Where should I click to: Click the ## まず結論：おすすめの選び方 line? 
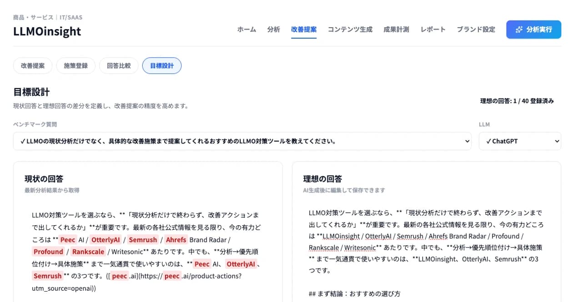354,294
